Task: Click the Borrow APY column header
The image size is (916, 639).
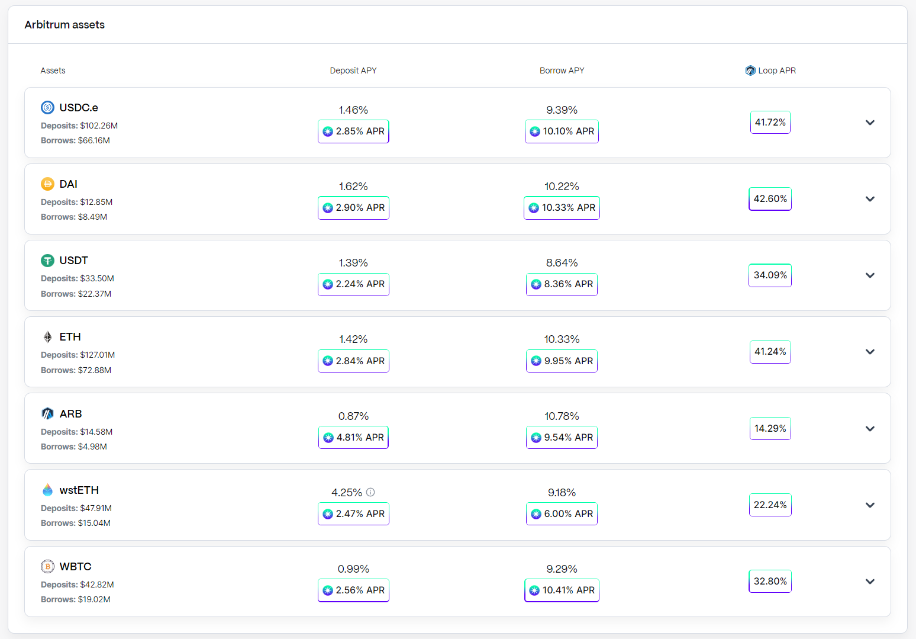Action: [x=562, y=70]
